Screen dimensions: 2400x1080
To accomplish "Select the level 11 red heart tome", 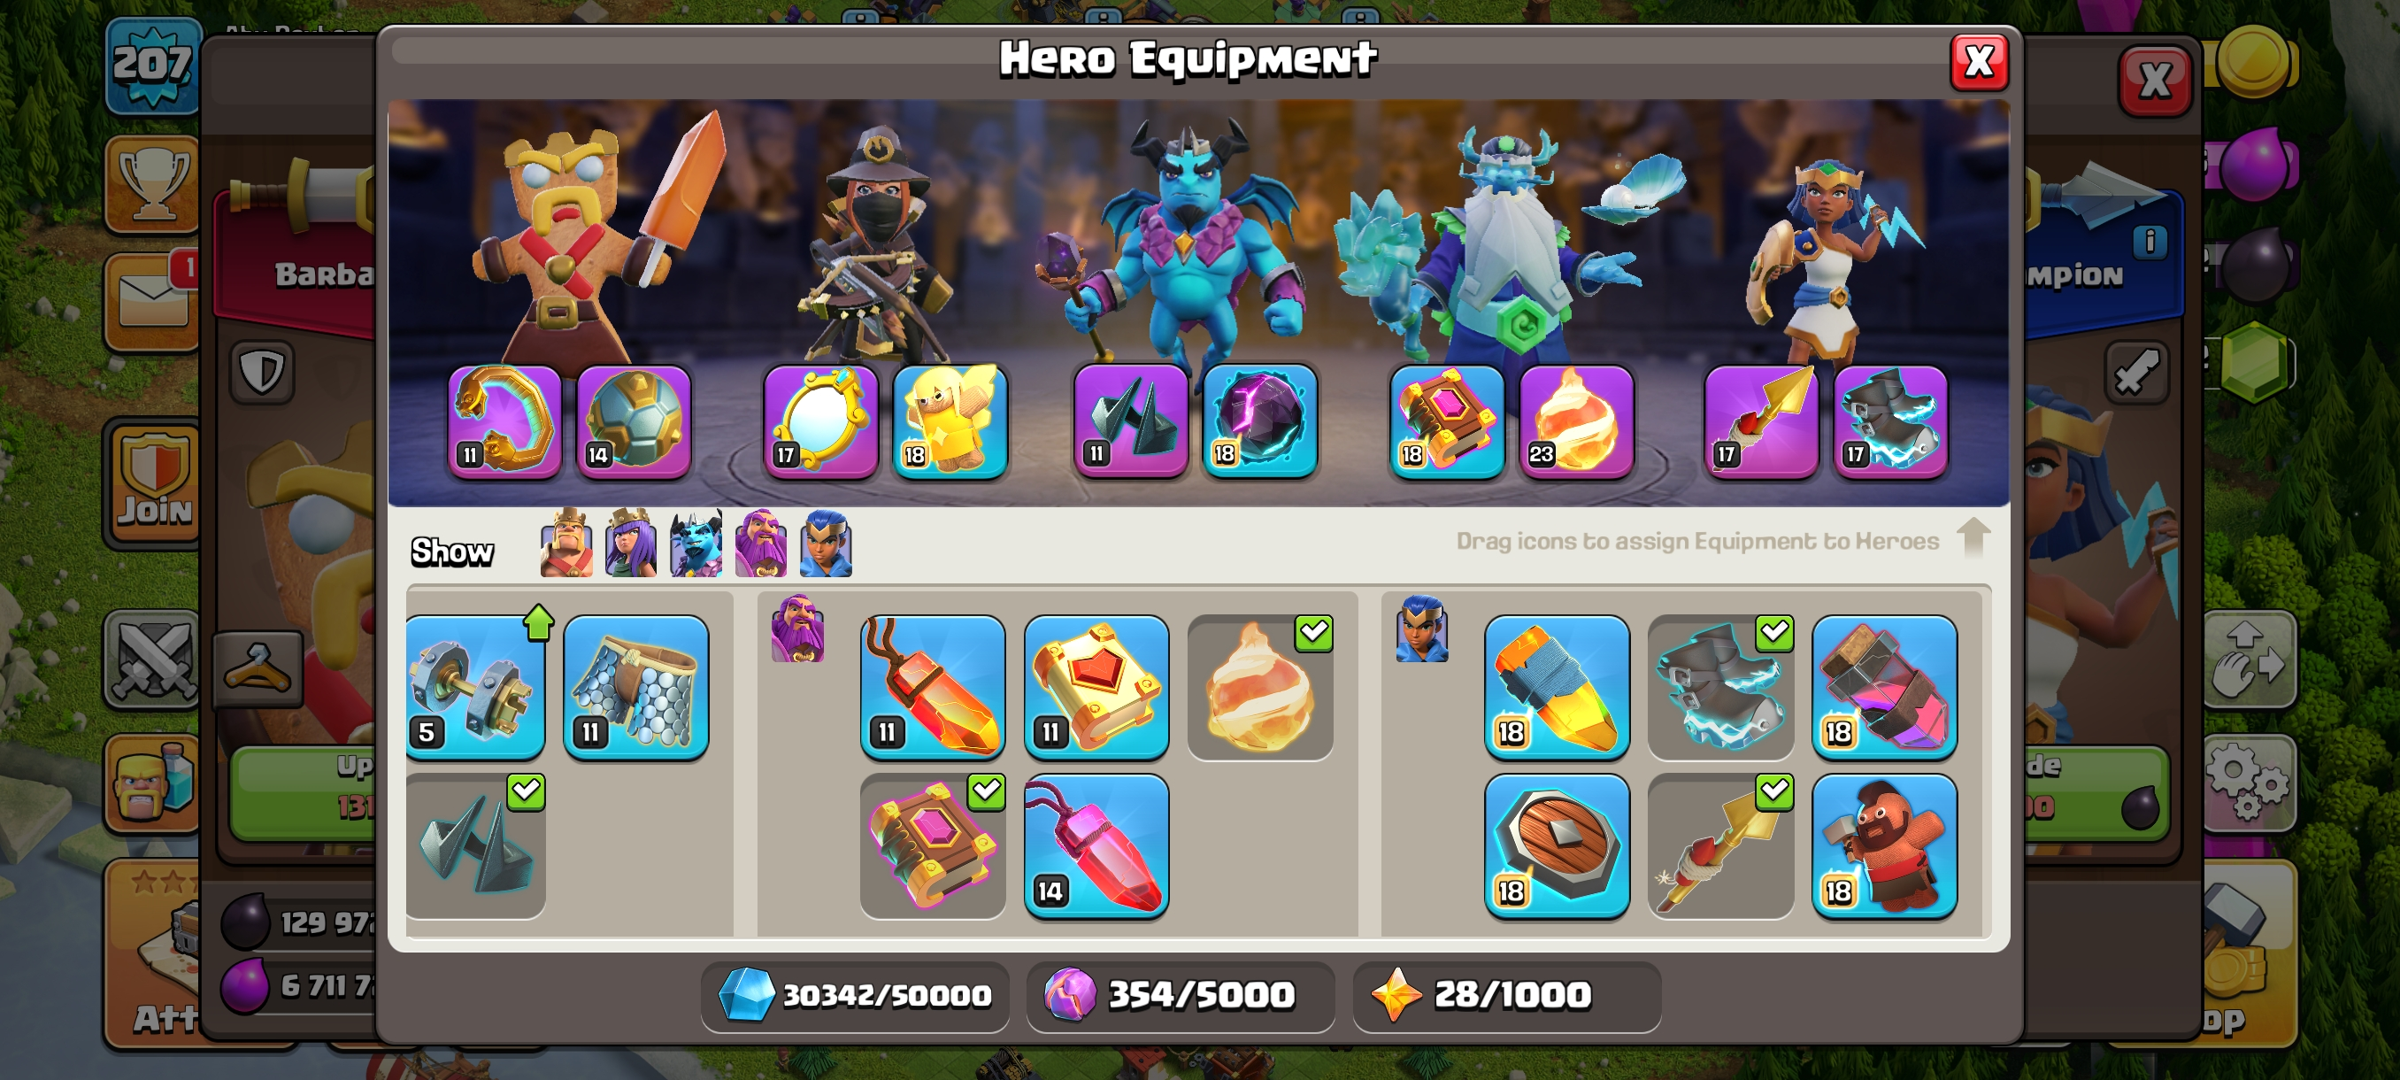I will click(1096, 688).
